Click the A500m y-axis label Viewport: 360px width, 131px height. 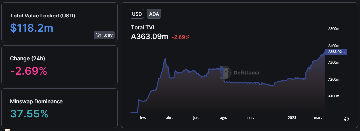[x=334, y=29]
